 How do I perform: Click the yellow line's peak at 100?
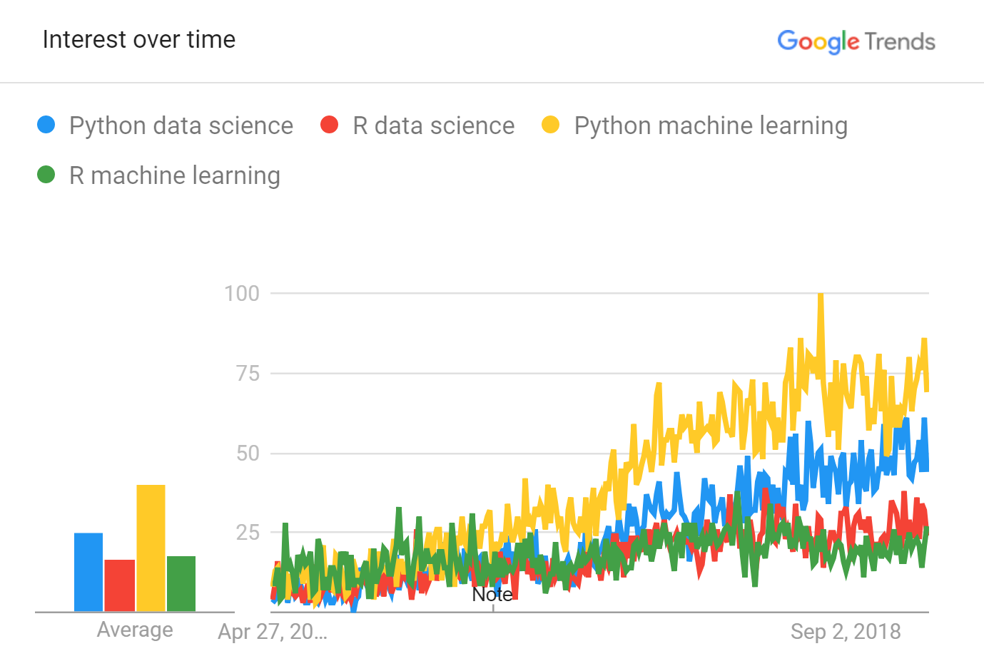coord(821,294)
